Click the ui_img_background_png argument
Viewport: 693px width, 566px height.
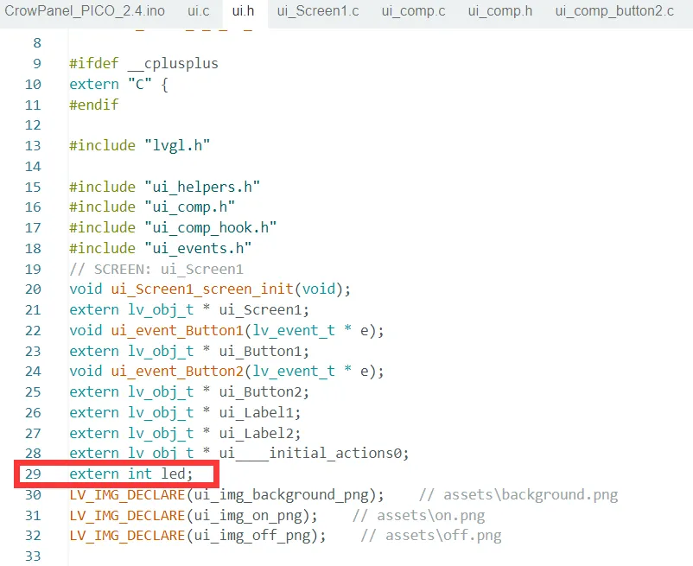[285, 495]
